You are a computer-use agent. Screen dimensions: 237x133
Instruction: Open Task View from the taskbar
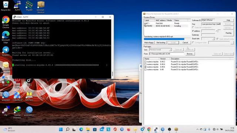click(x=74, y=129)
